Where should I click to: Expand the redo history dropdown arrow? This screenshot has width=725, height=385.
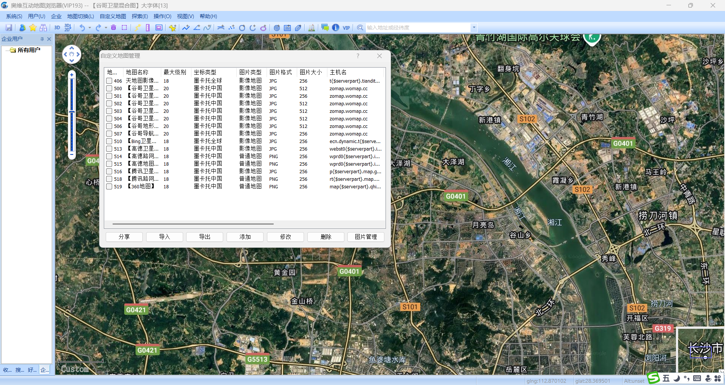coord(106,28)
